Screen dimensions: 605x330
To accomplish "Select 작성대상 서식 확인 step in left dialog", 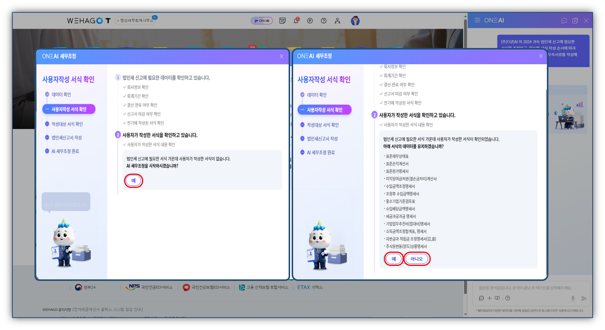I will click(67, 124).
